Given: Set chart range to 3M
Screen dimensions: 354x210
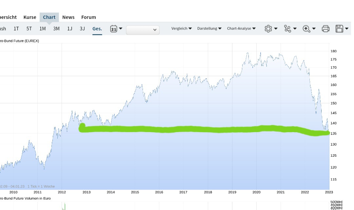Looking at the screenshot, I should [56, 28].
